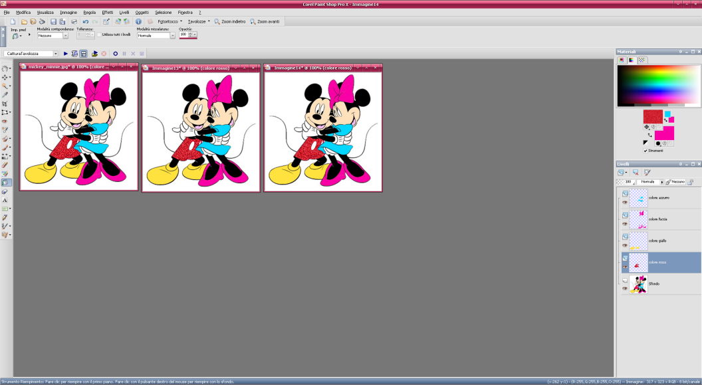Expand the Tavolozze dropdown
The image size is (702, 385).
(209, 21)
